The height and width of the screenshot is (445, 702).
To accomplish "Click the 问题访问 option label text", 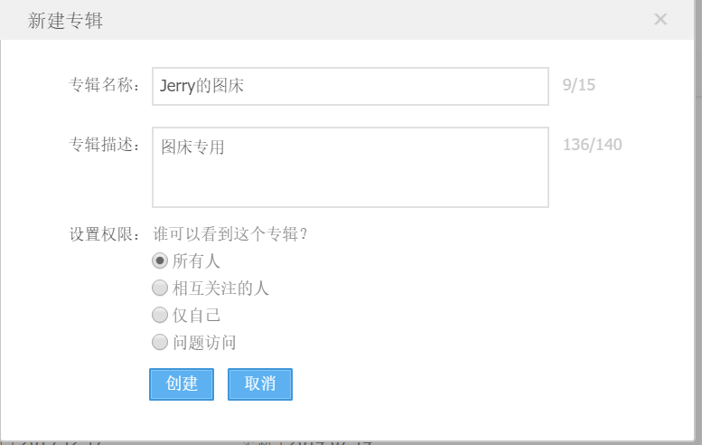I will tap(204, 343).
